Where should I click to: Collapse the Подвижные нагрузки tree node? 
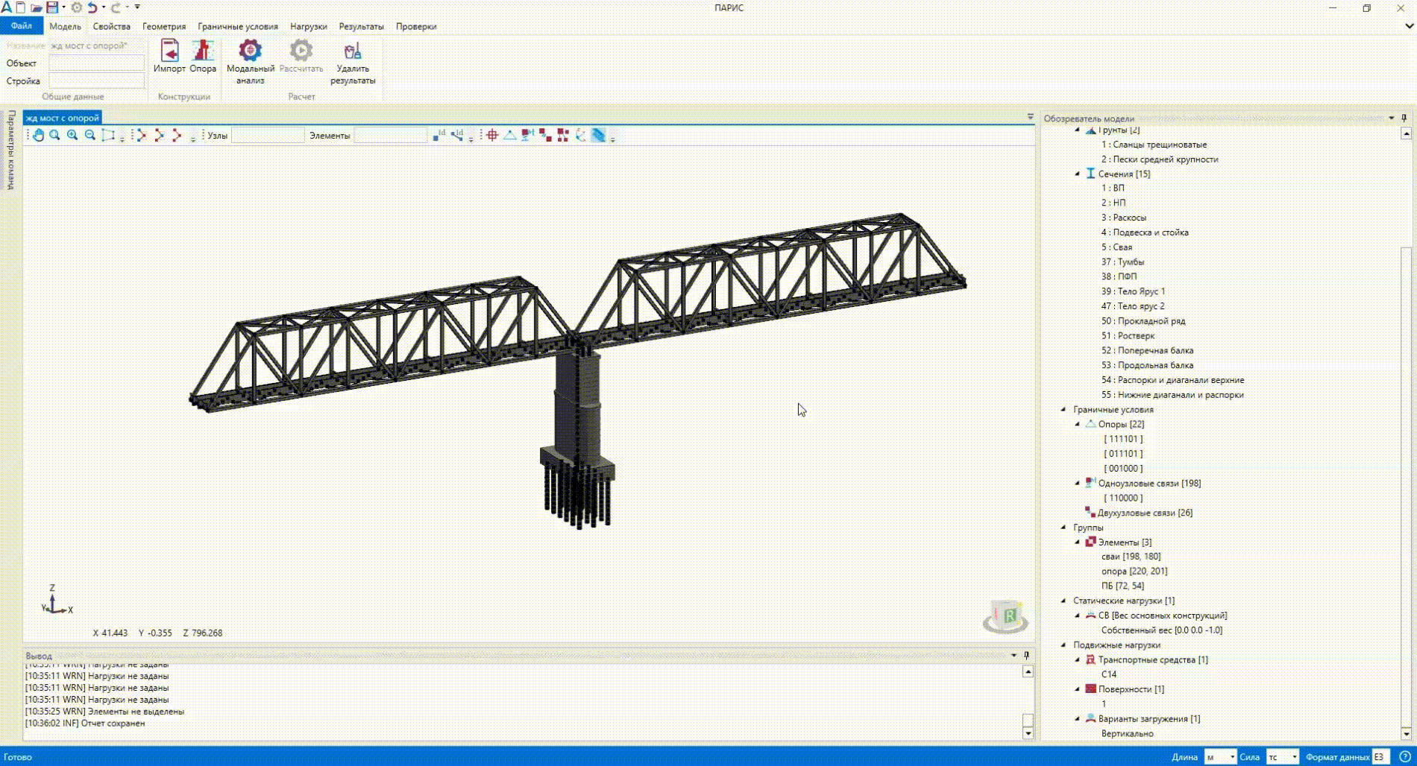tap(1063, 645)
